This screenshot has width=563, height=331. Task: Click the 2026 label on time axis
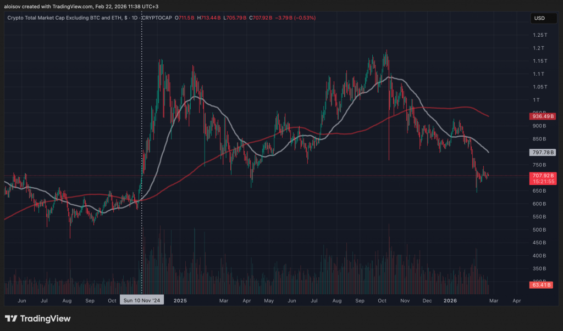[450, 301]
